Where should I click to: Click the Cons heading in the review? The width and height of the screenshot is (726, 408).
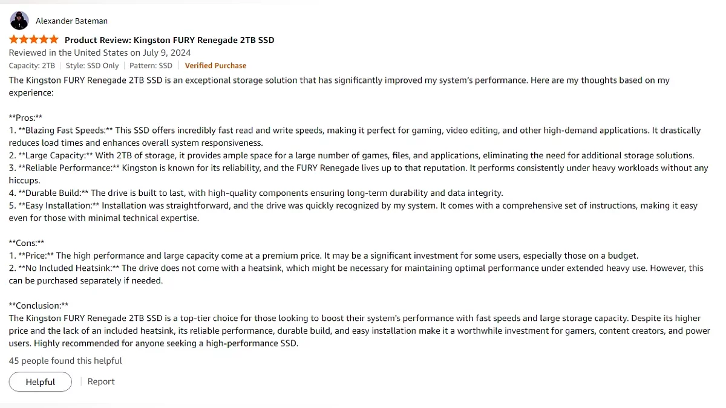(27, 243)
